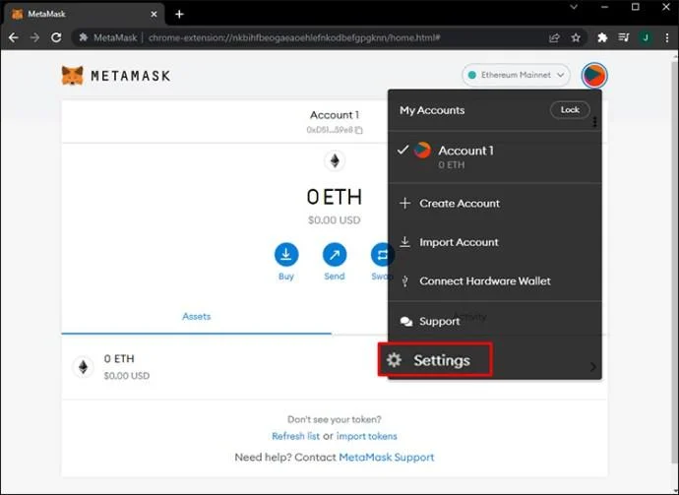Image resolution: width=679 pixels, height=495 pixels.
Task: Open a new browser tab with plus
Action: (x=179, y=15)
